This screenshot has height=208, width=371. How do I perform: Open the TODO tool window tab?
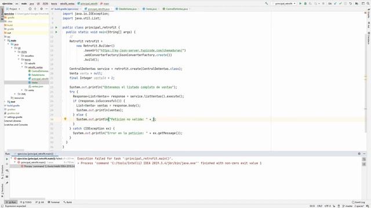[x=26, y=202]
